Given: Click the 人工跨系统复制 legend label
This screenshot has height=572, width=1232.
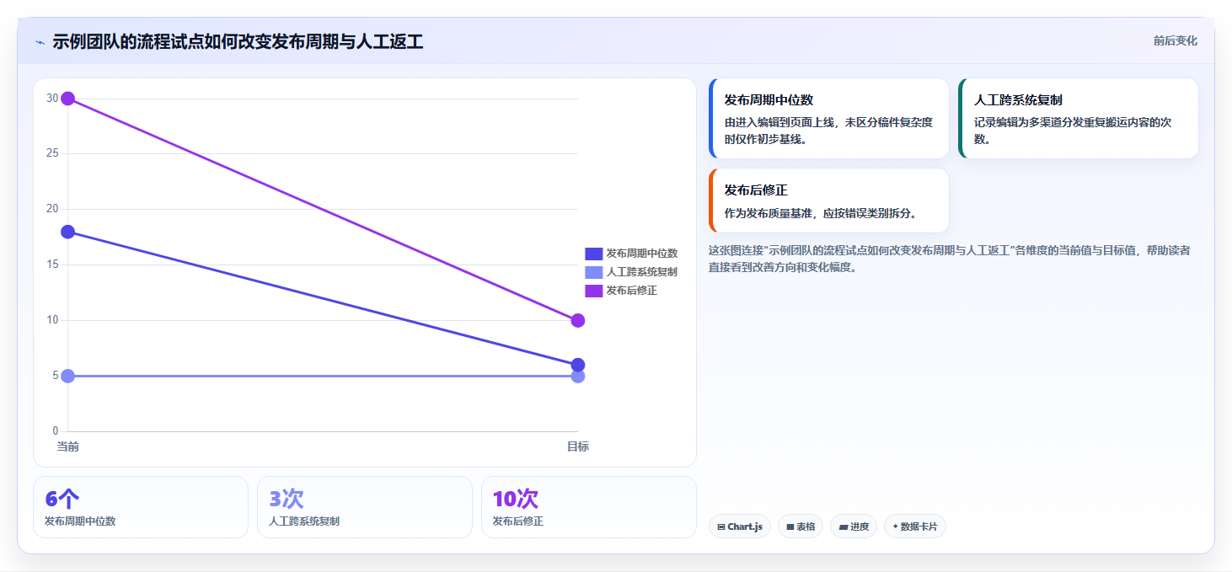Looking at the screenshot, I should click(x=641, y=272).
